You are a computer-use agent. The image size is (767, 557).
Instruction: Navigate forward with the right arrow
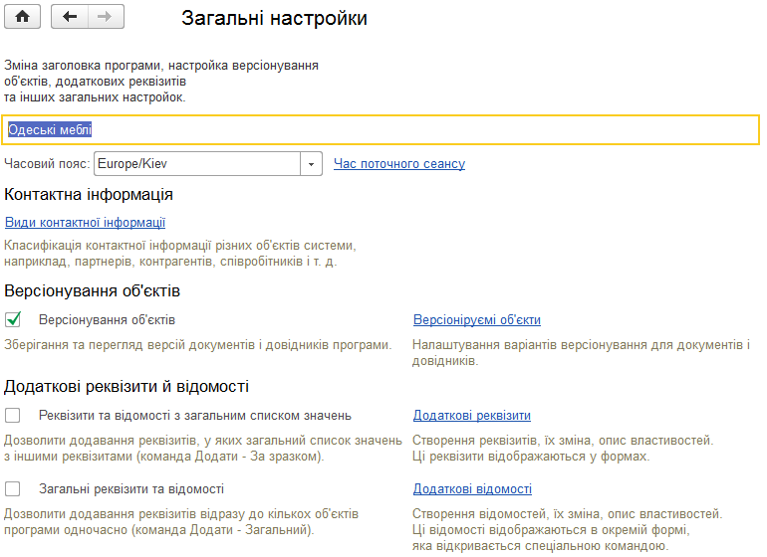click(106, 17)
